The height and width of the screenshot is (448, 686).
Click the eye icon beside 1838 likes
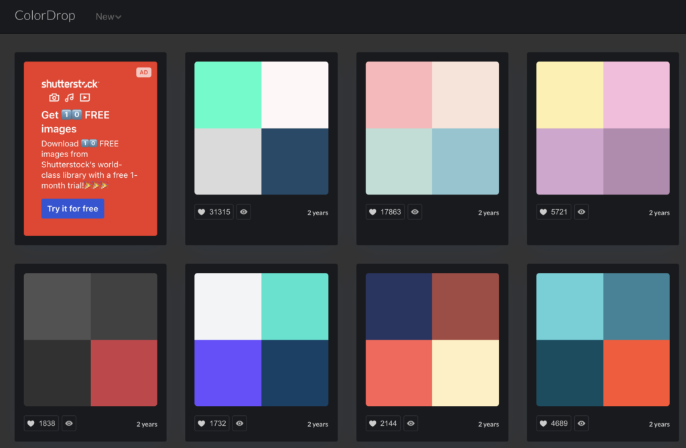(x=69, y=423)
